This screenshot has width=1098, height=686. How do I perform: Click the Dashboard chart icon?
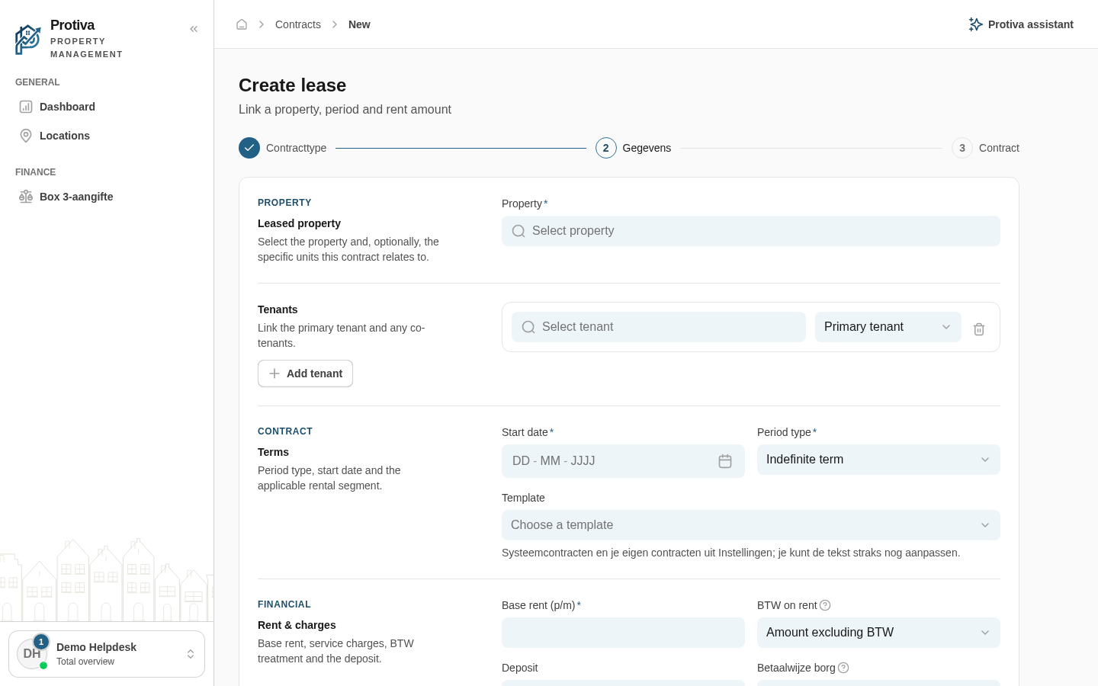[26, 107]
